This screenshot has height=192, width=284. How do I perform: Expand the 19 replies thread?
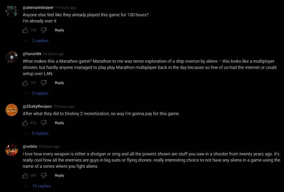[38, 186]
